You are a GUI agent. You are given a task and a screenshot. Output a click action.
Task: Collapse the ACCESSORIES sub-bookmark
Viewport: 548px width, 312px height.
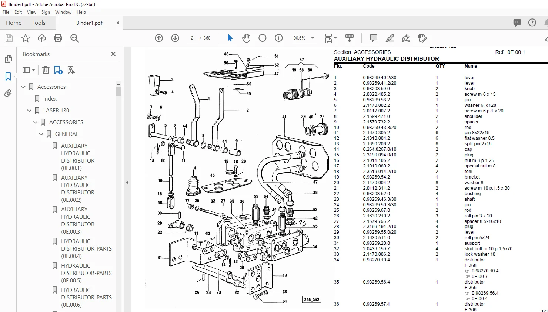[35, 122]
